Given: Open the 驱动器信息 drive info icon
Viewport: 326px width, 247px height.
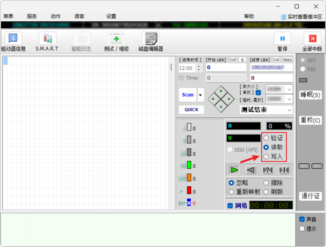Looking at the screenshot, I should click(13, 38).
